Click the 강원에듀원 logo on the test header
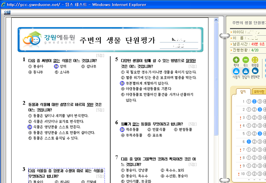This screenshot has height=183, width=266. tap(49, 39)
